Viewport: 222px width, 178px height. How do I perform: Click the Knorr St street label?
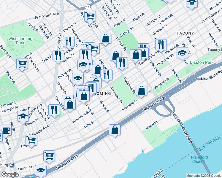click(191, 42)
